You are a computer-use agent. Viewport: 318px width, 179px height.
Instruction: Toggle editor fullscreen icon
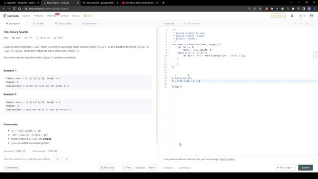coord(313,23)
